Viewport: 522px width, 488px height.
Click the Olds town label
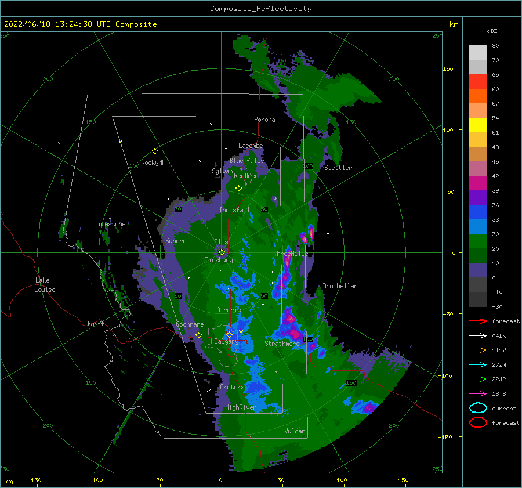(221, 242)
